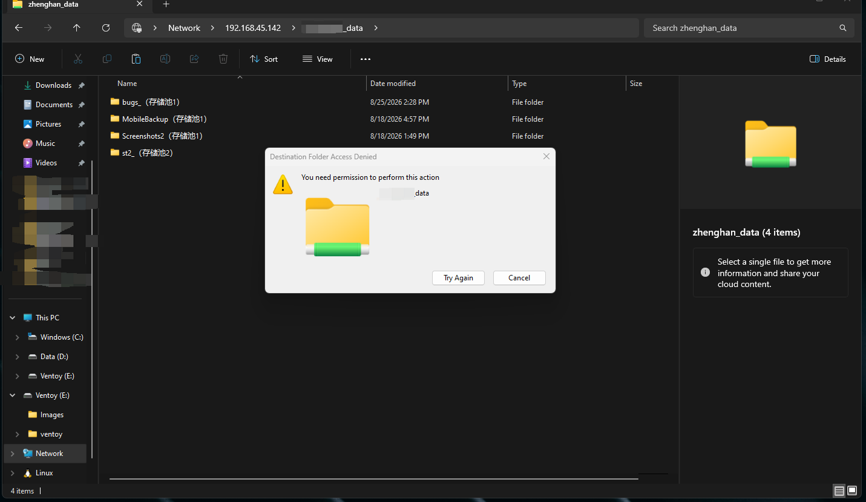The height and width of the screenshot is (502, 866).
Task: Switch to details list view in status bar
Action: (839, 490)
